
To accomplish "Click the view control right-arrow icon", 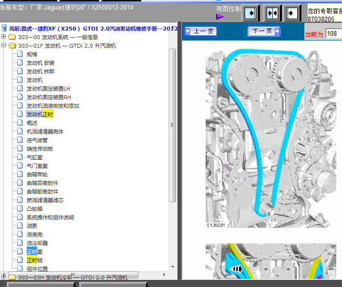I will tap(251, 13).
